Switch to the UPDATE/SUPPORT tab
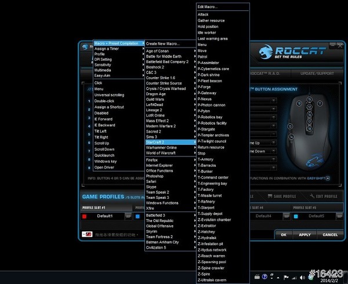The height and width of the screenshot is (284, 348). coord(317,74)
